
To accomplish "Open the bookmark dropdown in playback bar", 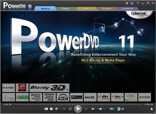I will (57, 109).
